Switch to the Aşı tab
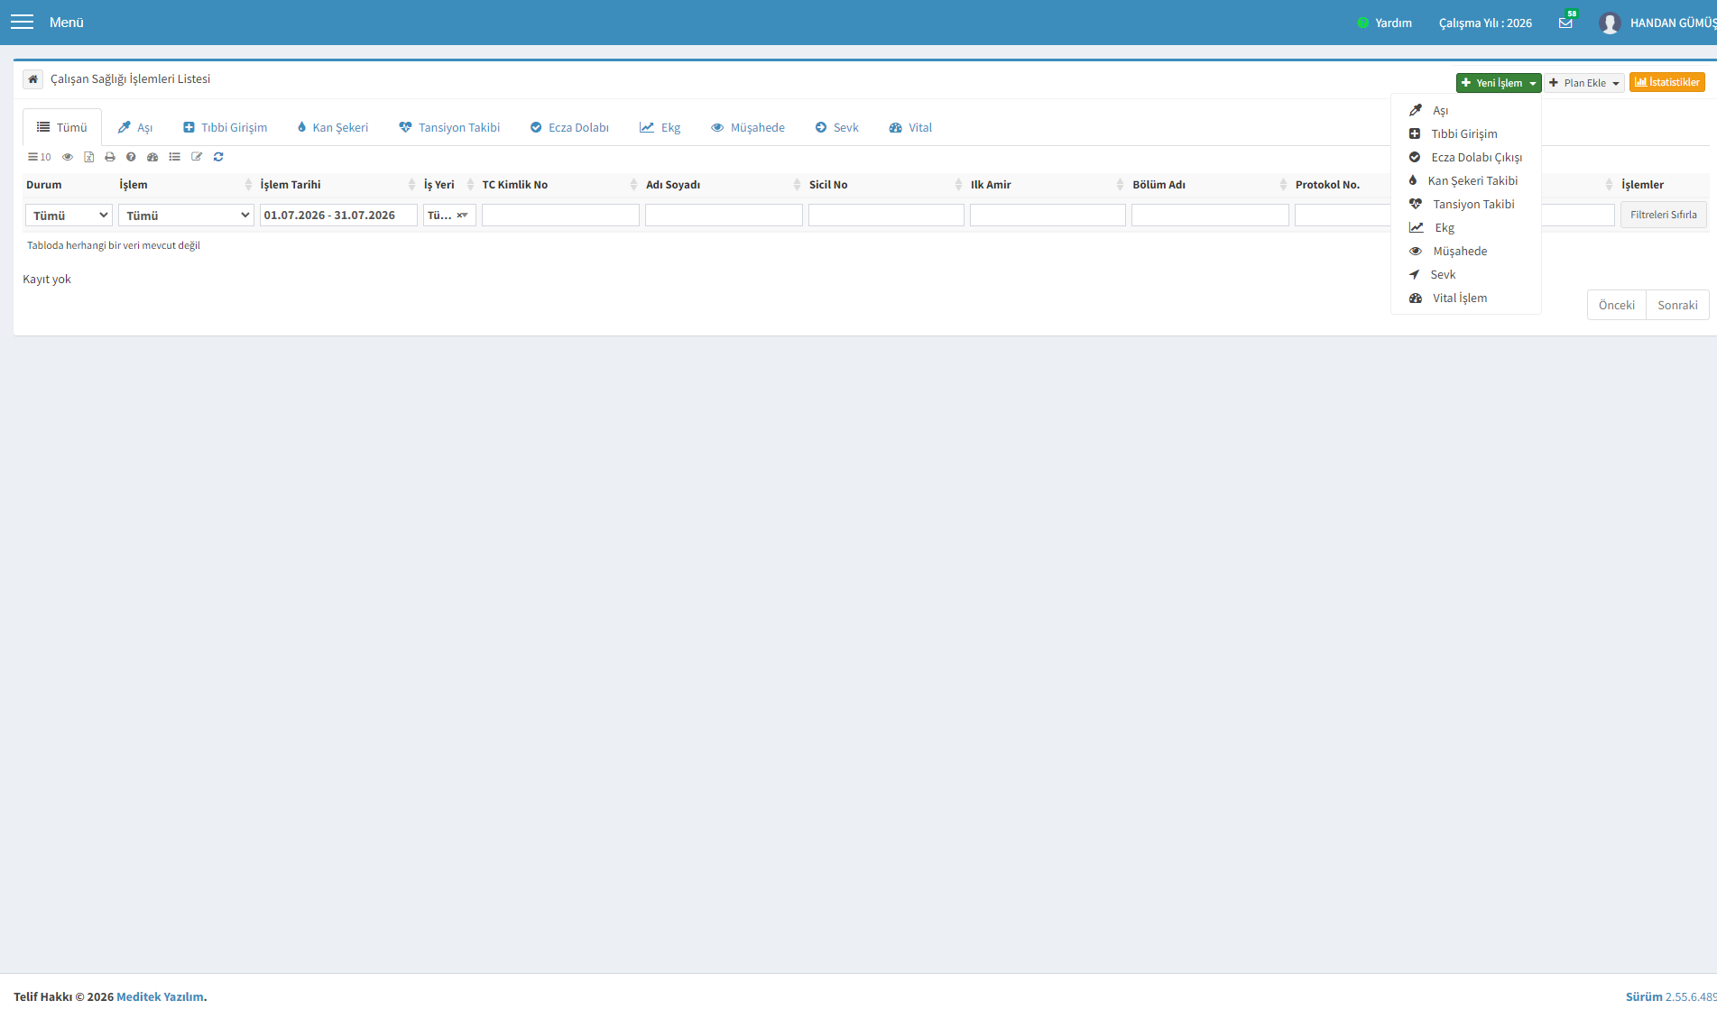This screenshot has height=1019, width=1717. tap(135, 127)
